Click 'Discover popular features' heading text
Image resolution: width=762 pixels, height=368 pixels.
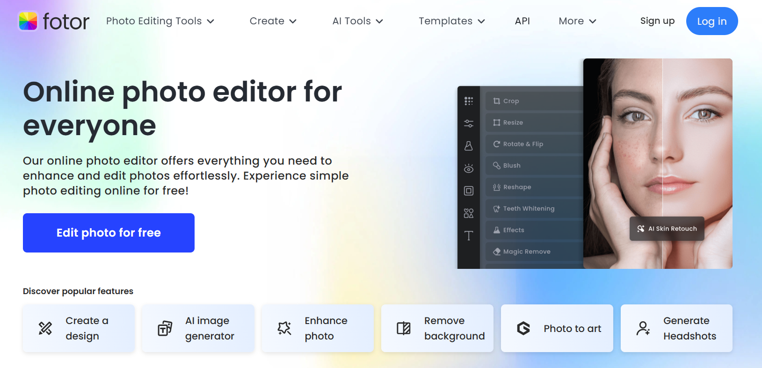tap(78, 291)
